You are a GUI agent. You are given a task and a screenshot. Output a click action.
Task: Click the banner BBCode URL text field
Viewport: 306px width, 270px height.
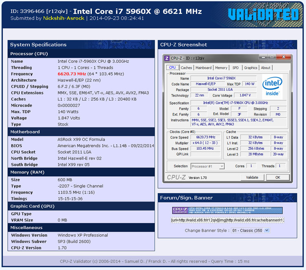coord(227,220)
